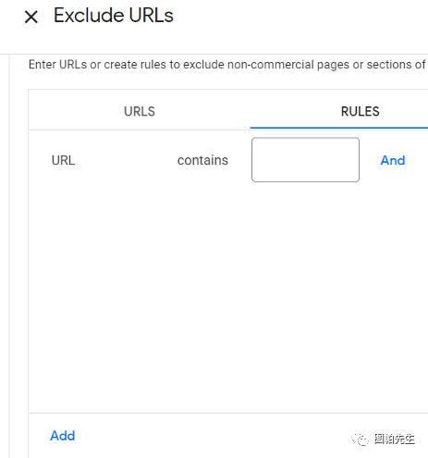Click the blue 'And' text beside input
The image size is (428, 458).
tap(393, 160)
